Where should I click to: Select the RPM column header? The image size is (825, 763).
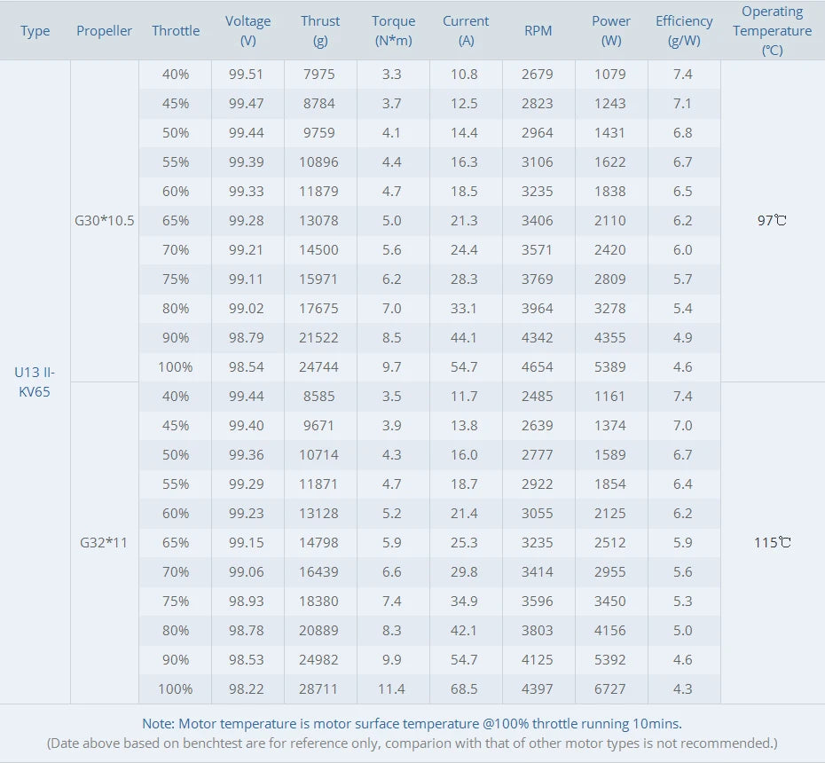pyautogui.click(x=538, y=31)
